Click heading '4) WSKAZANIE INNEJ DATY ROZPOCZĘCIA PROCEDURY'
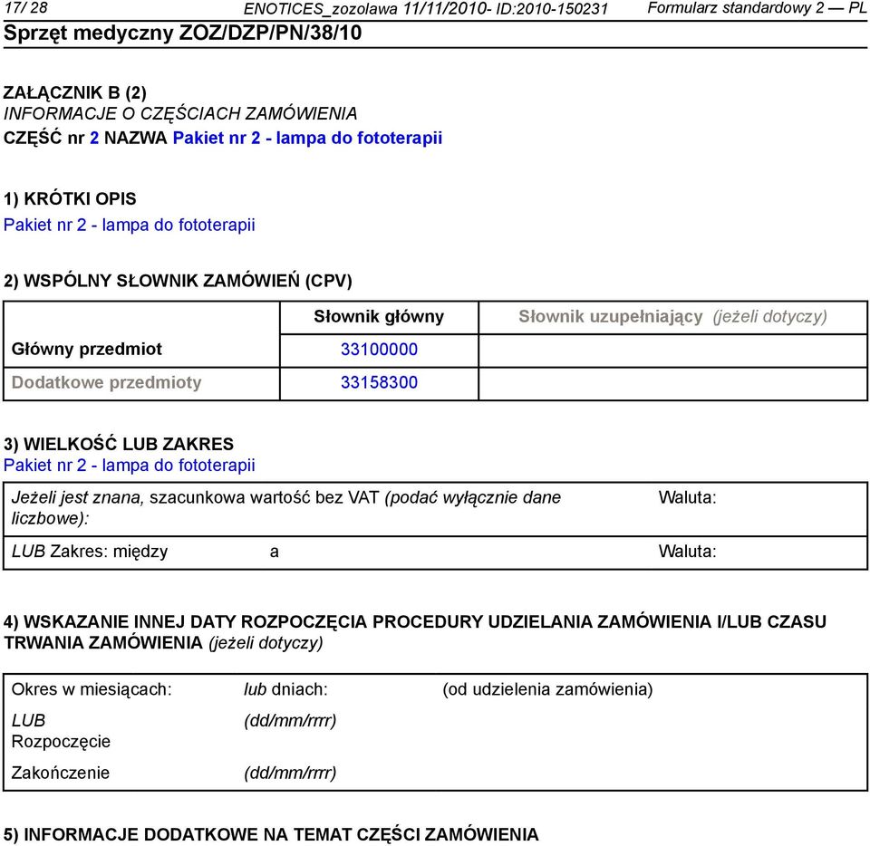The height and width of the screenshot is (846, 870). tap(415, 632)
